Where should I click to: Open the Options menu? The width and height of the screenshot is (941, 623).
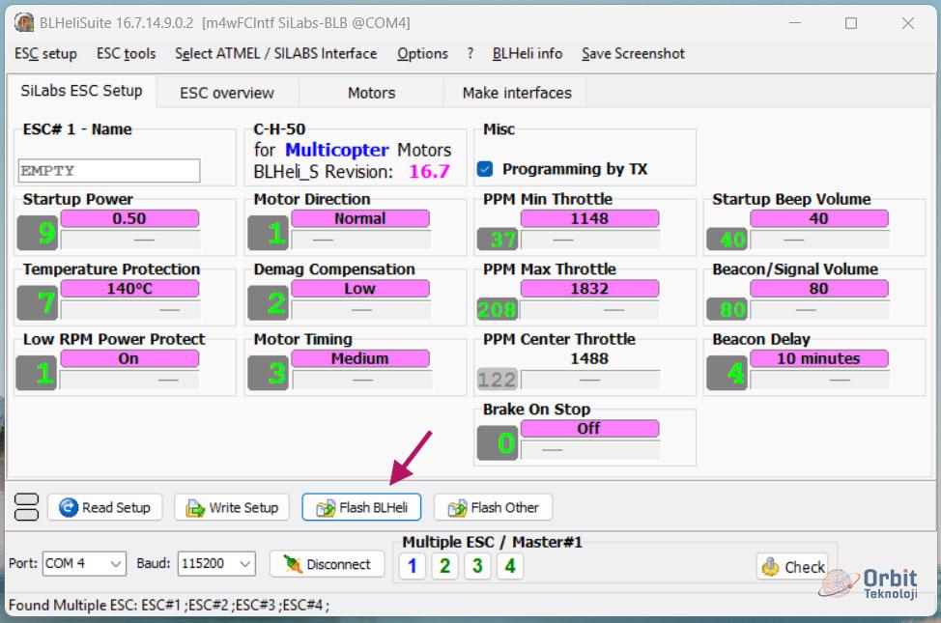[x=422, y=54]
